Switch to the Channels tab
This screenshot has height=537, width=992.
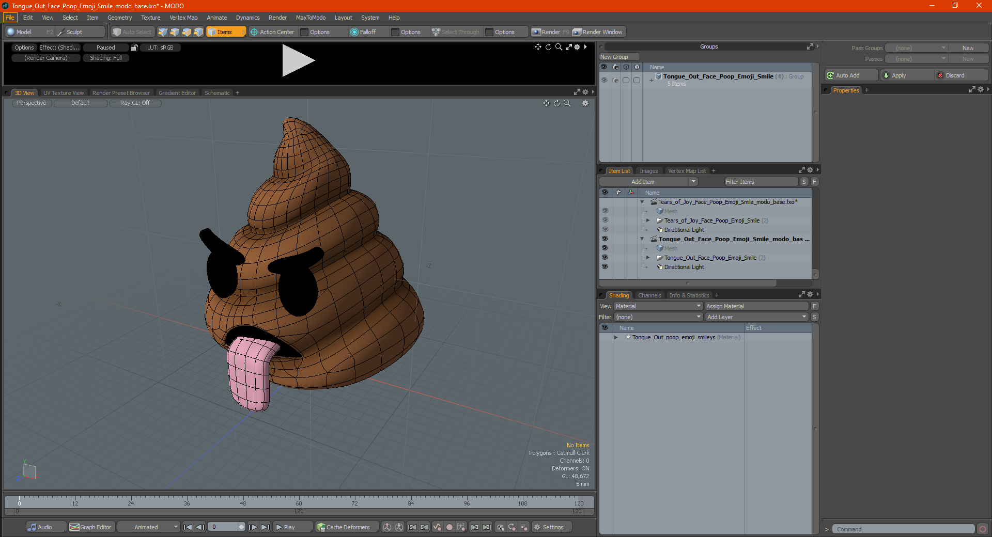[649, 295]
